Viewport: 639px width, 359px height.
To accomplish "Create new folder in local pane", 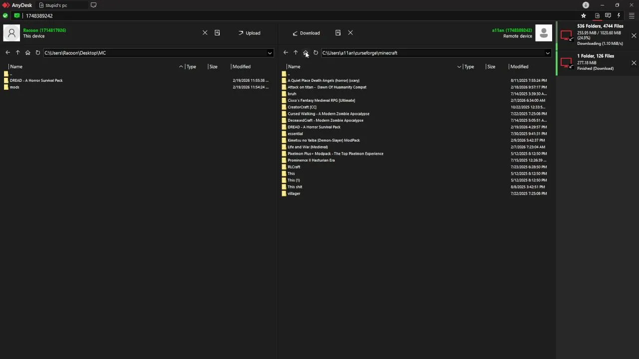I will (x=217, y=33).
